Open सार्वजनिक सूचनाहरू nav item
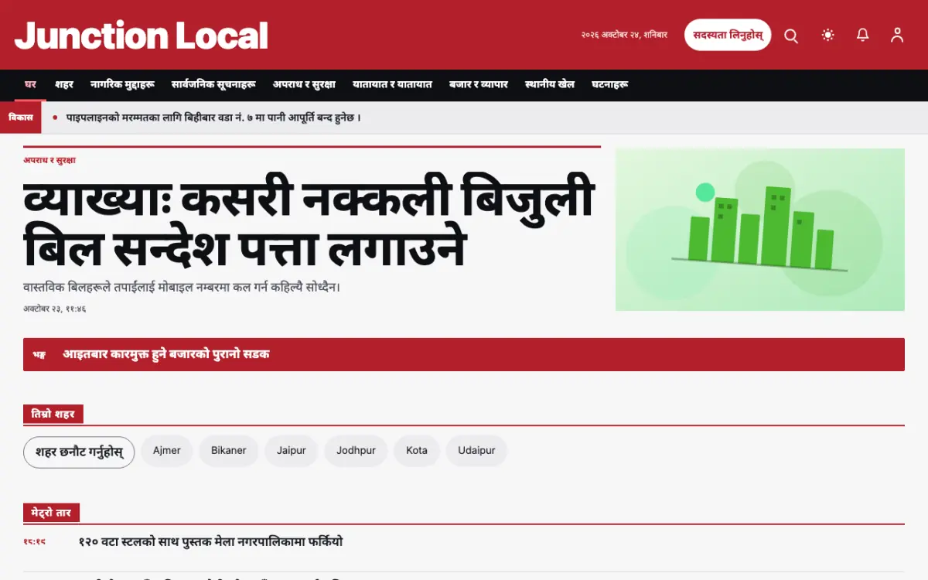Viewport: 928px width, 580px height. 213,85
